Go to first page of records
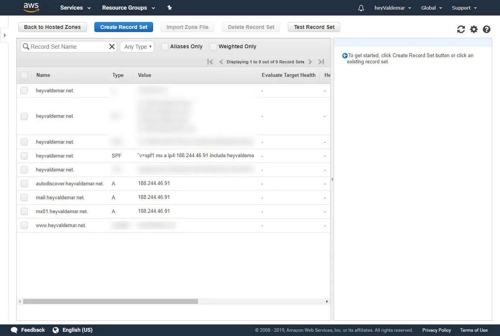 210,62
